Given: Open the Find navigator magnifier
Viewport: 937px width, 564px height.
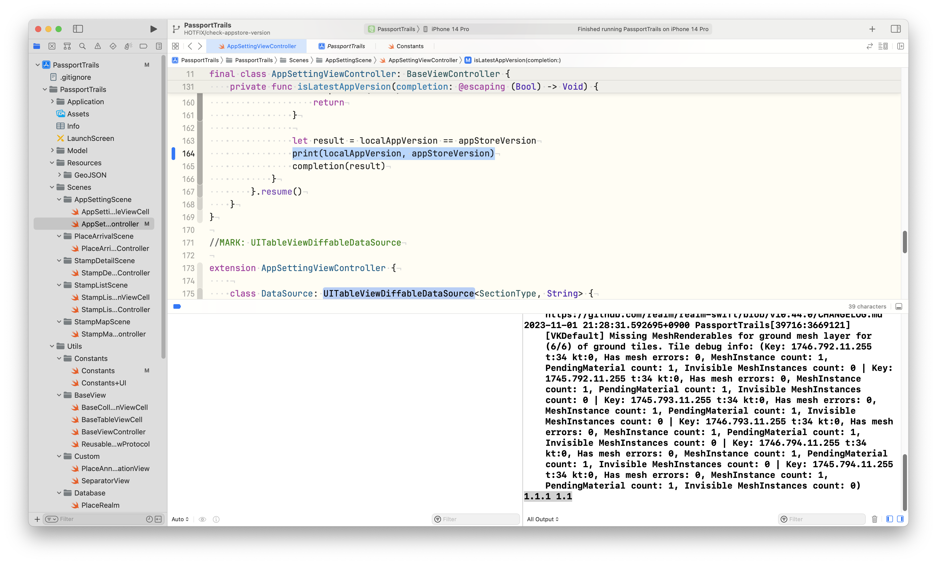Looking at the screenshot, I should point(82,46).
